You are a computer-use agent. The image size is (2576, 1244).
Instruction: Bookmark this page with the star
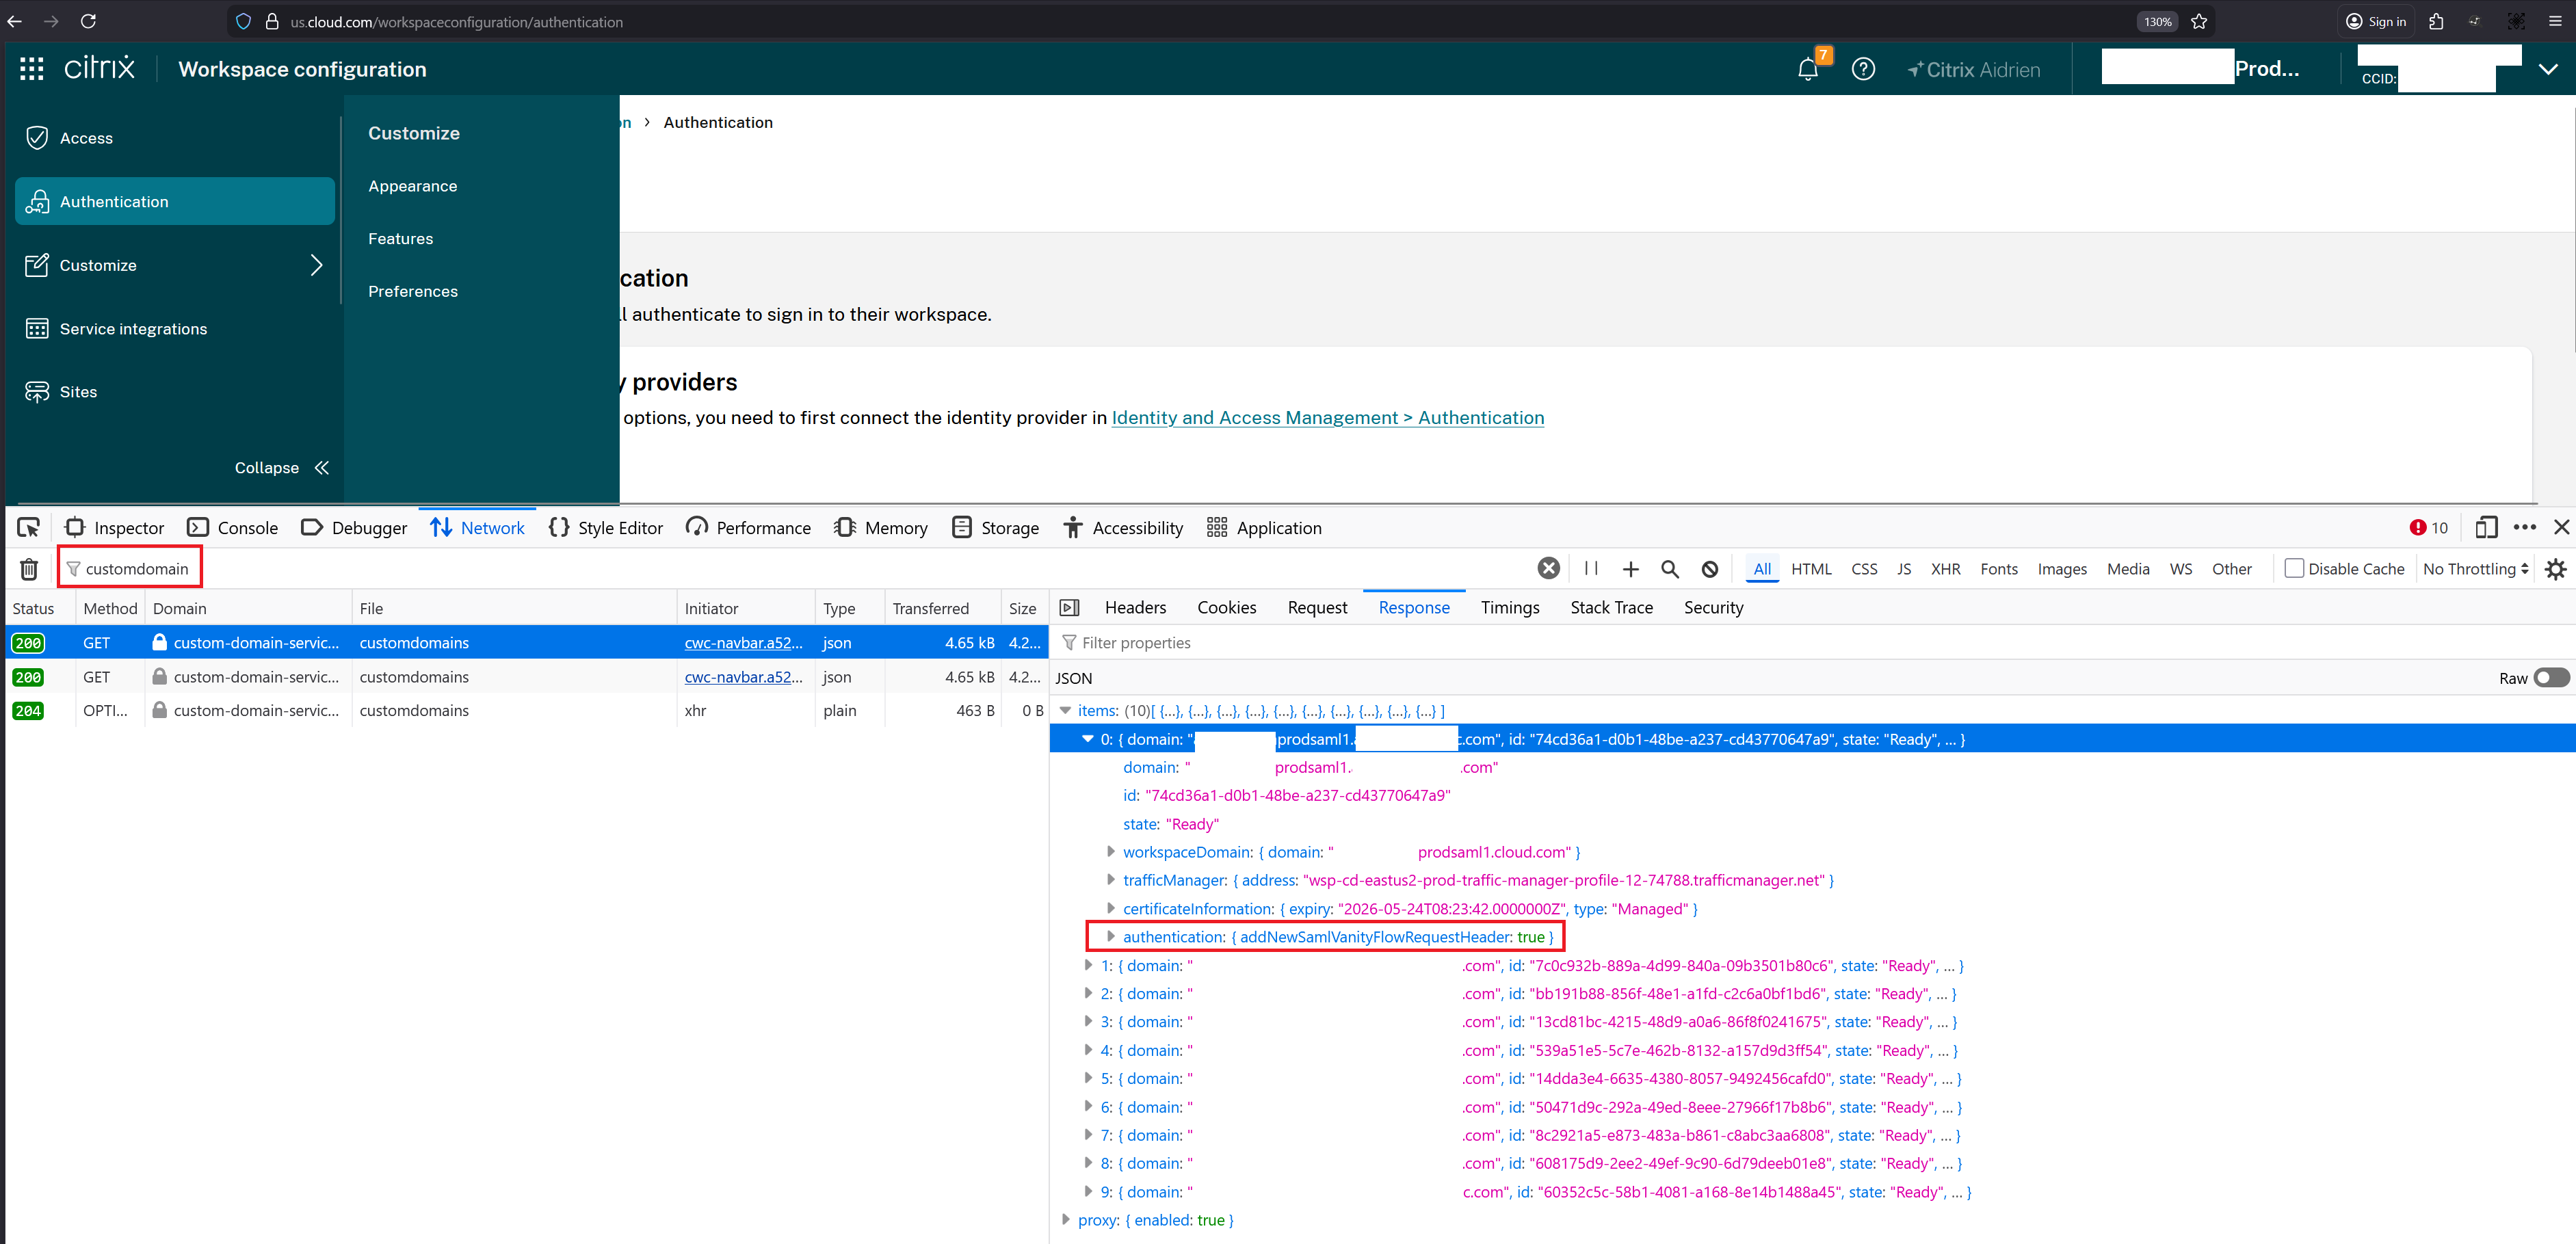[2199, 21]
